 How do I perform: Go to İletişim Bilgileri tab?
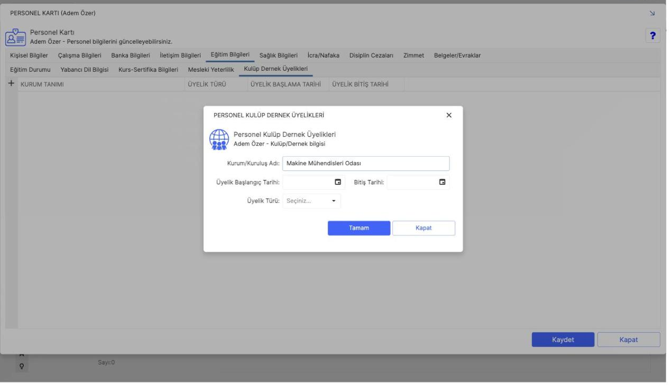180,55
